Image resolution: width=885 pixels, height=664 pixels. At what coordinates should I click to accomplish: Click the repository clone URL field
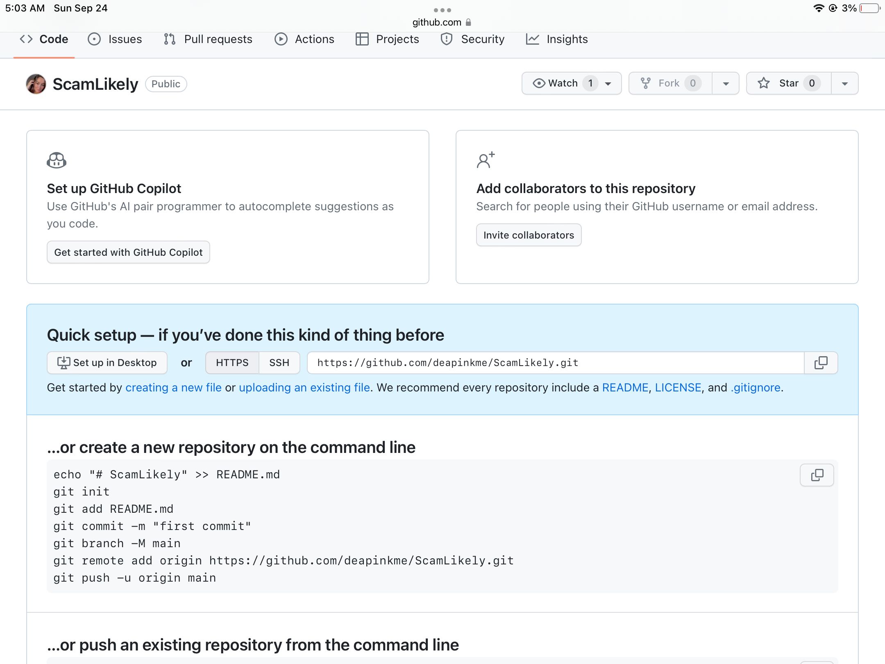coord(556,363)
